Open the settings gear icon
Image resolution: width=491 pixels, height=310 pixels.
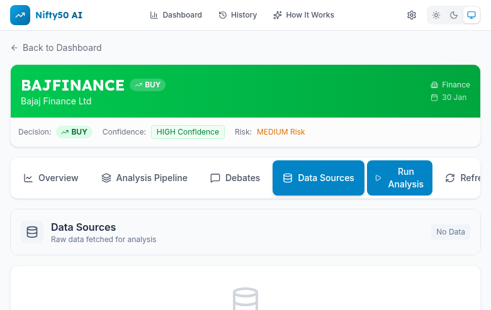412,15
